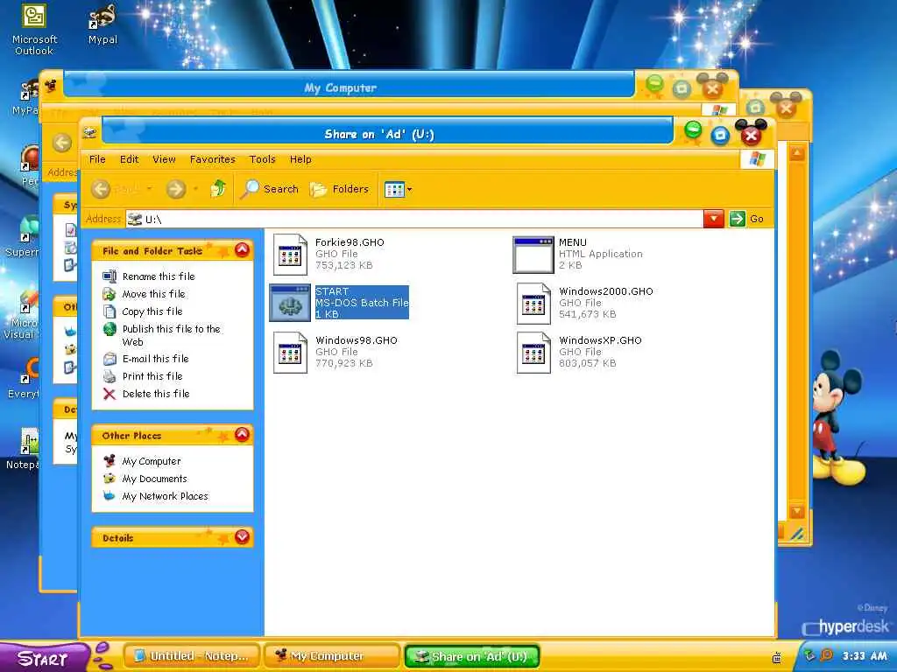
Task: Click E-mail this file link
Action: [156, 359]
